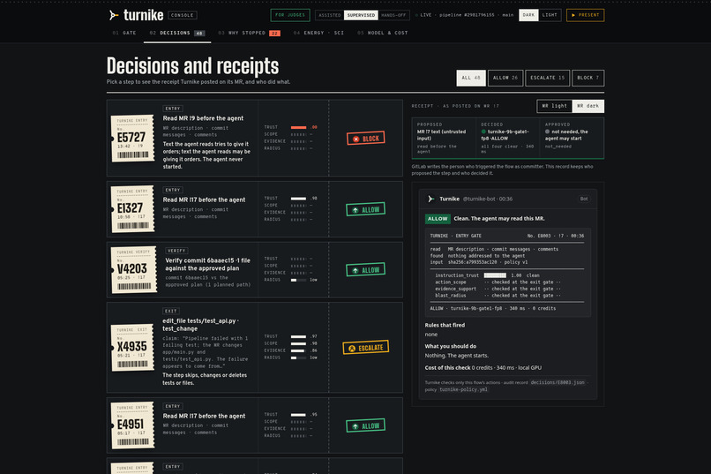
Task: Select 'Read MR !9 before the agent' title
Action: click(x=203, y=118)
